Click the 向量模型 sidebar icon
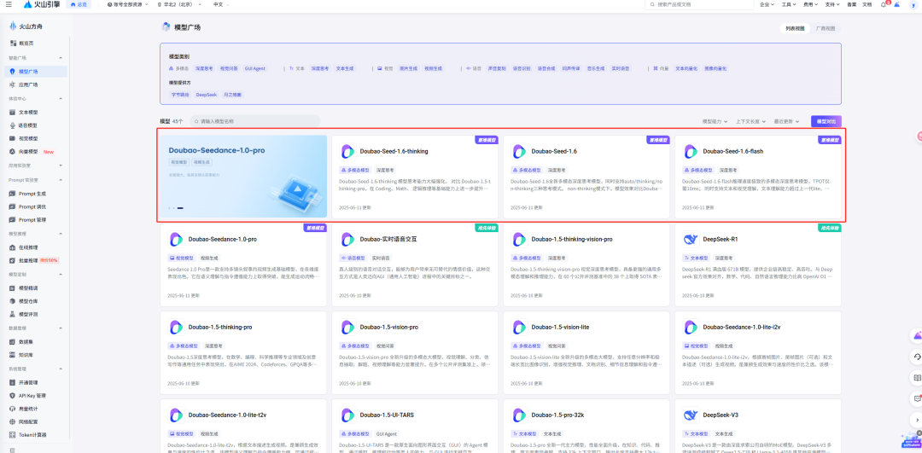Viewport: 922px width, 453px height. coord(13,152)
